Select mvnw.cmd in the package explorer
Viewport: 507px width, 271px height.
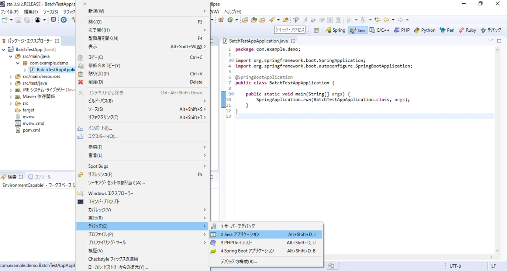[33, 124]
